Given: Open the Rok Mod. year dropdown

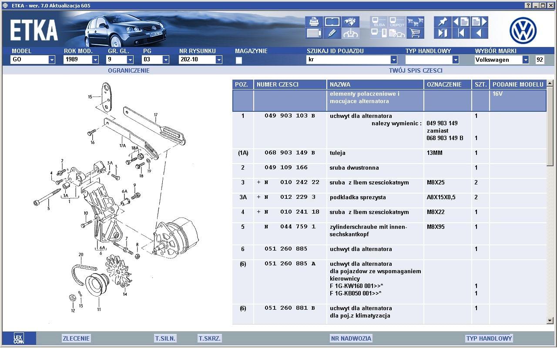Looking at the screenshot, I should (x=95, y=60).
